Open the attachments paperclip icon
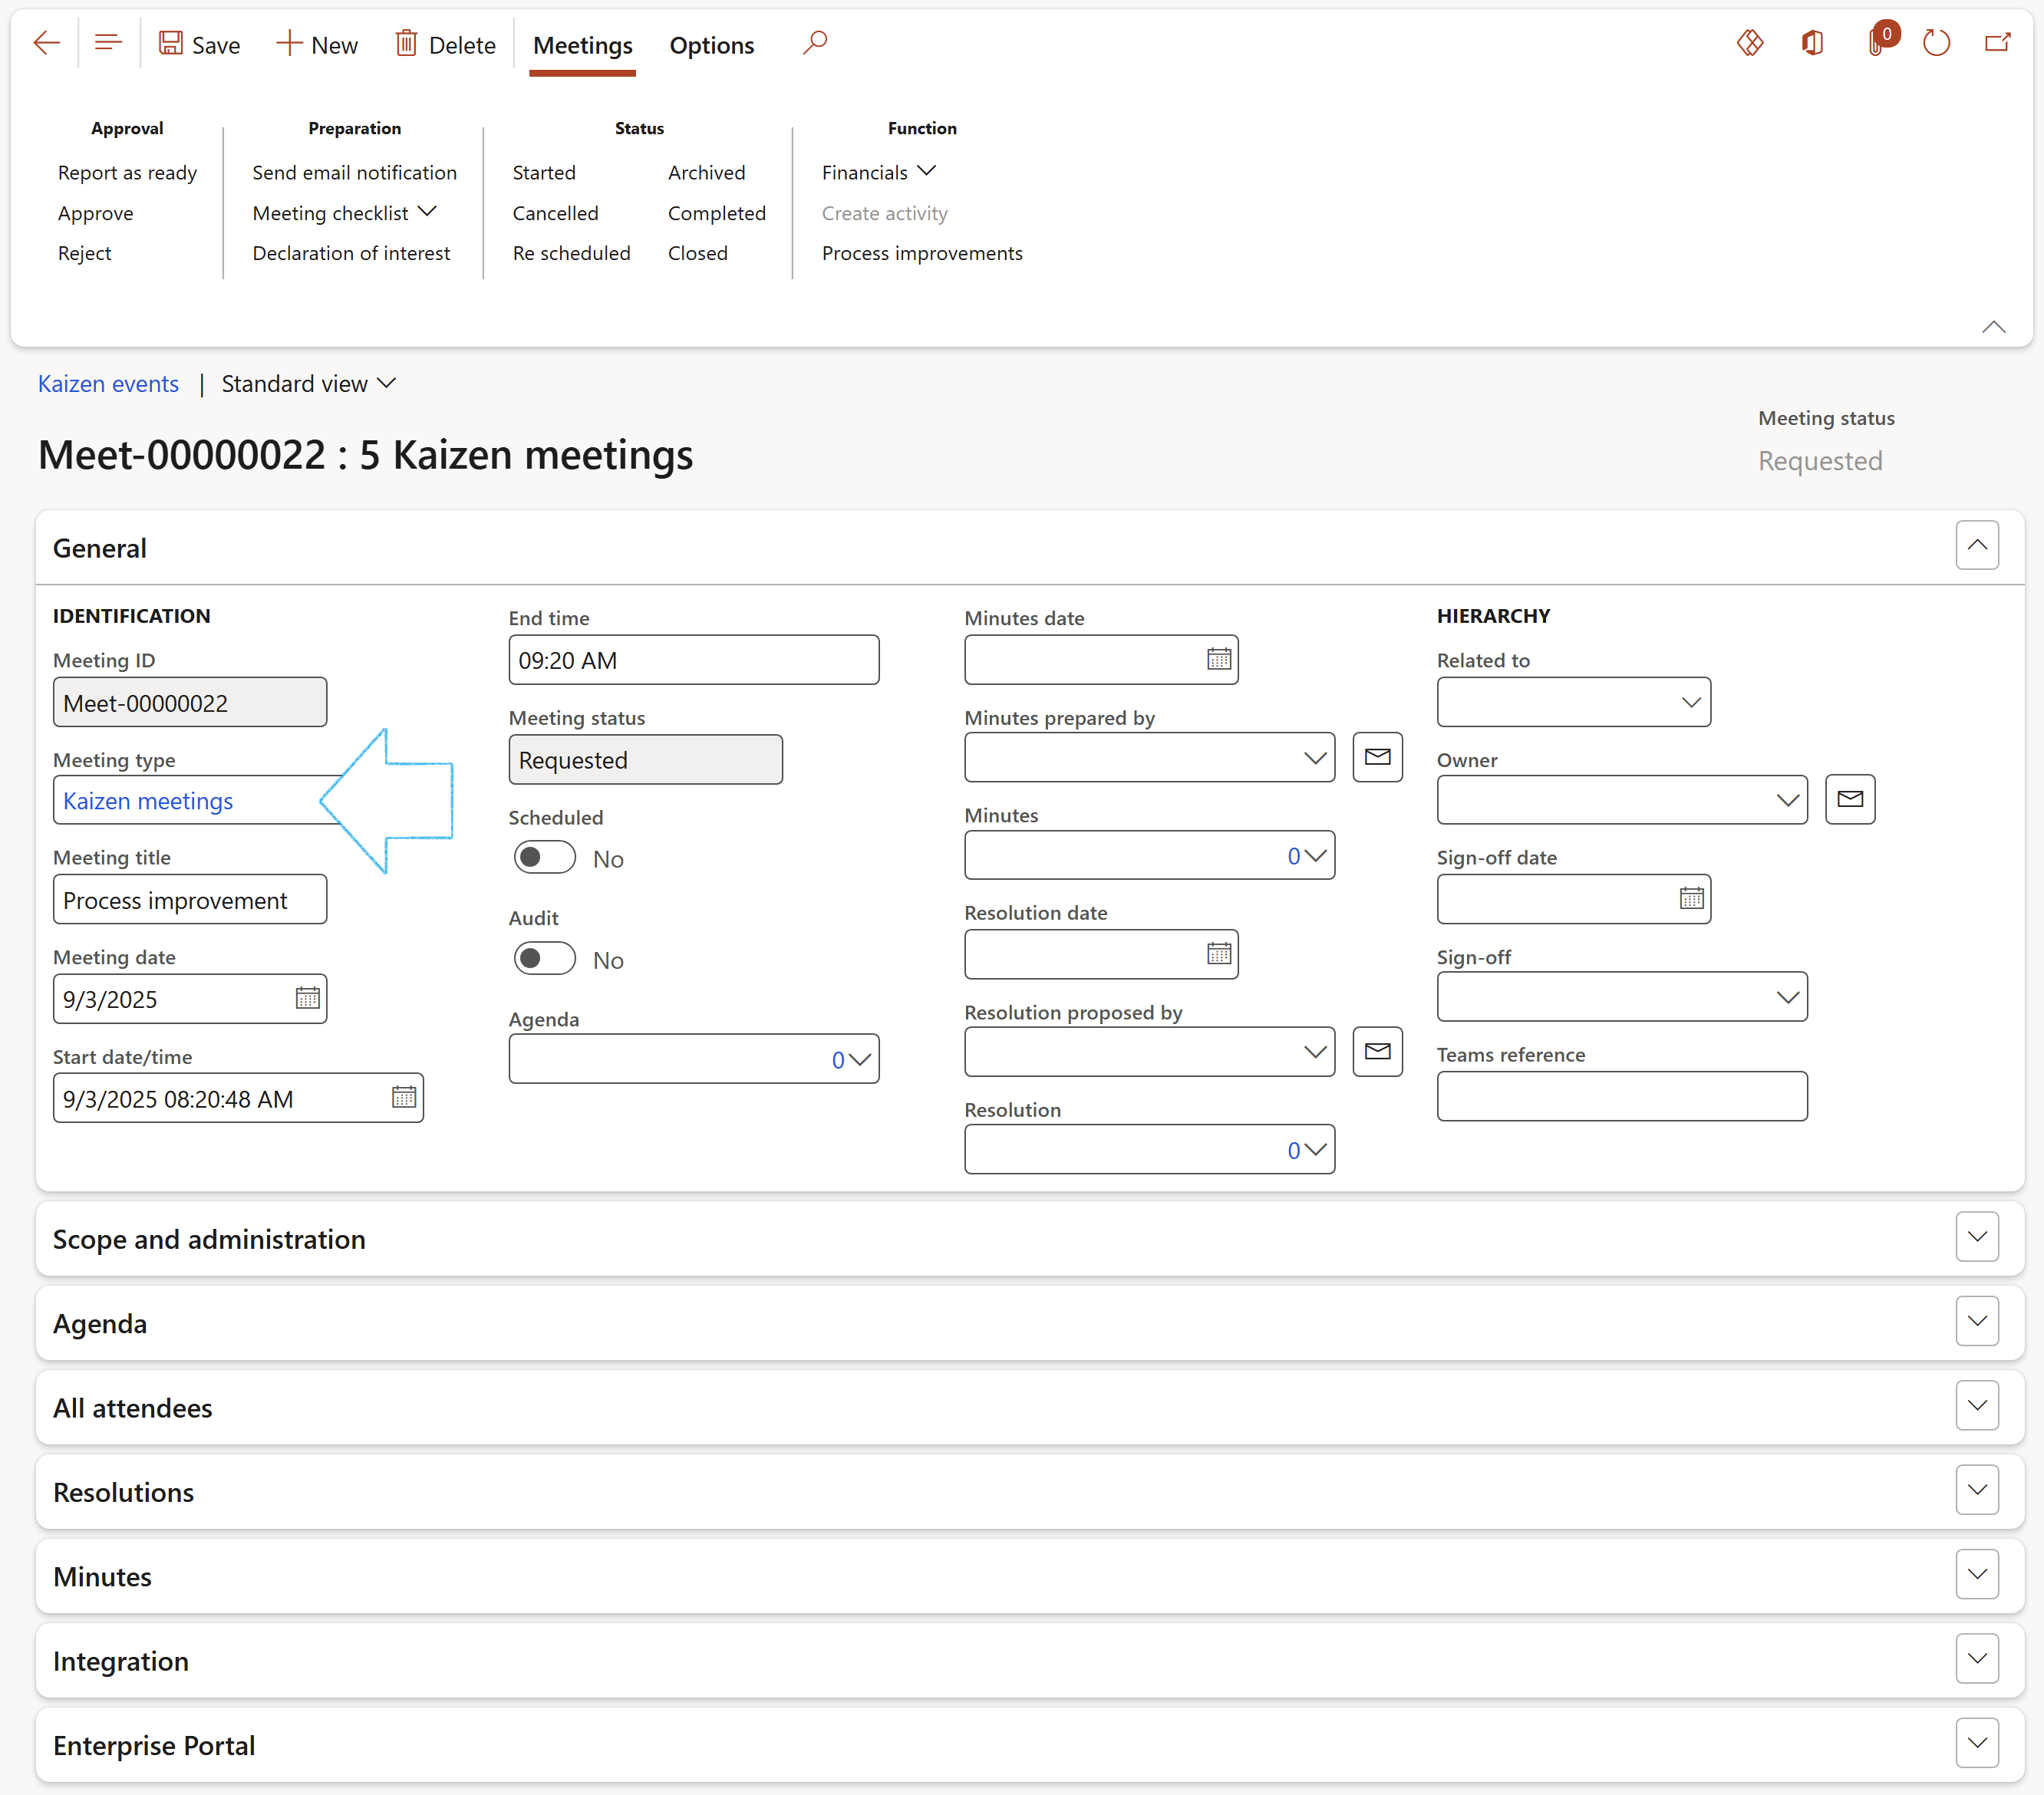This screenshot has width=2044, height=1795. [x=1876, y=43]
